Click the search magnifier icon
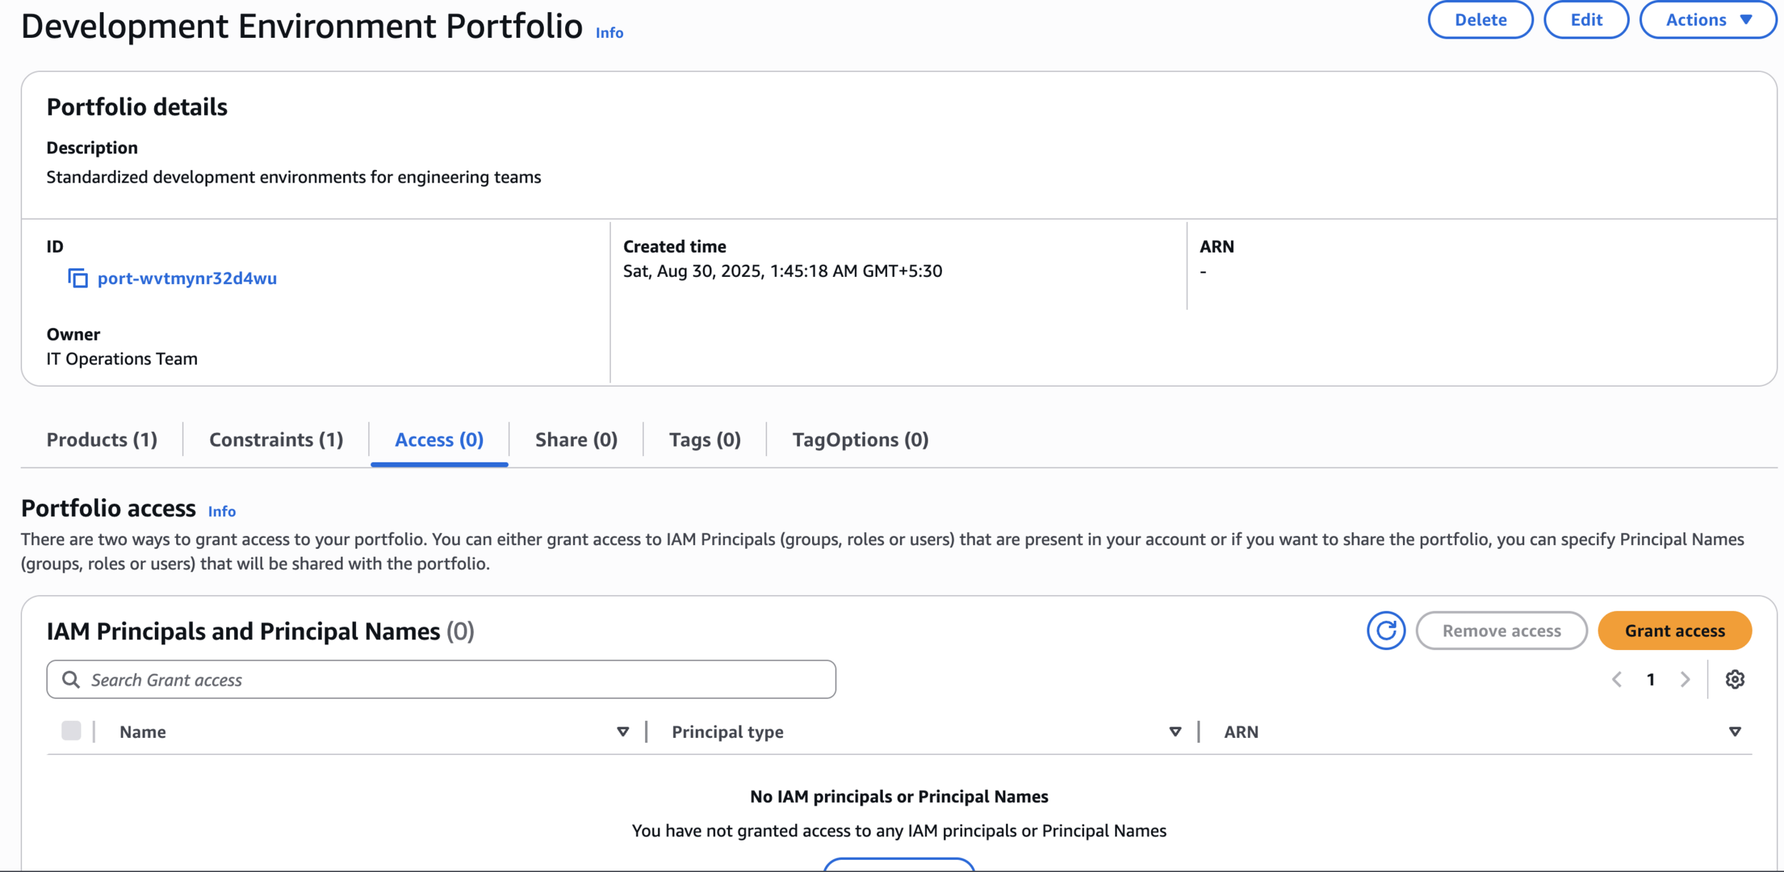This screenshot has height=872, width=1784. tap(71, 679)
